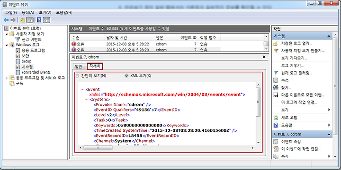Select Setup log in tree
Image resolution: width=341 pixels, height=170 pixels.
27,61
